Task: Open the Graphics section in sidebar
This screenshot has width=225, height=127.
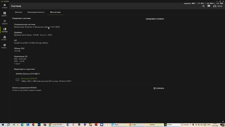Action: tap(5, 22)
